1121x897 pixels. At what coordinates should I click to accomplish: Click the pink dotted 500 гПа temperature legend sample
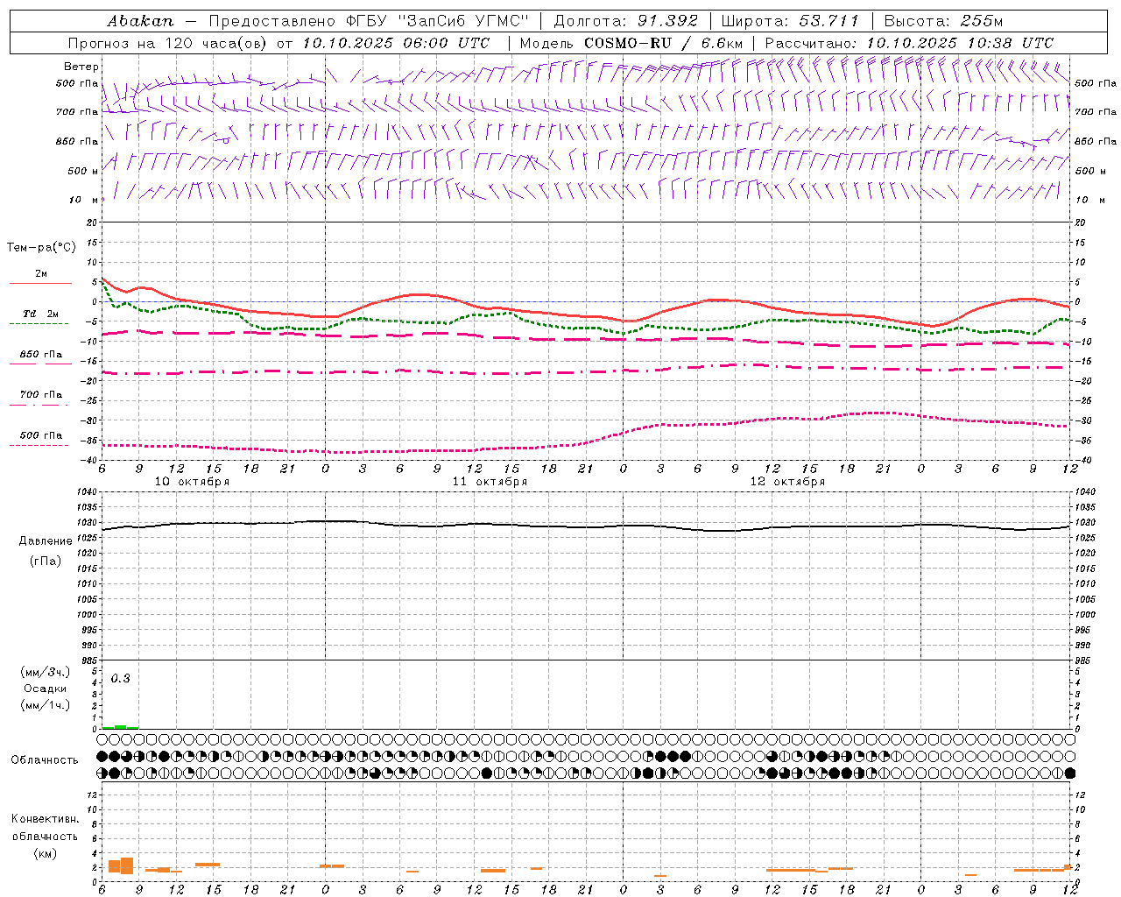click(x=39, y=445)
